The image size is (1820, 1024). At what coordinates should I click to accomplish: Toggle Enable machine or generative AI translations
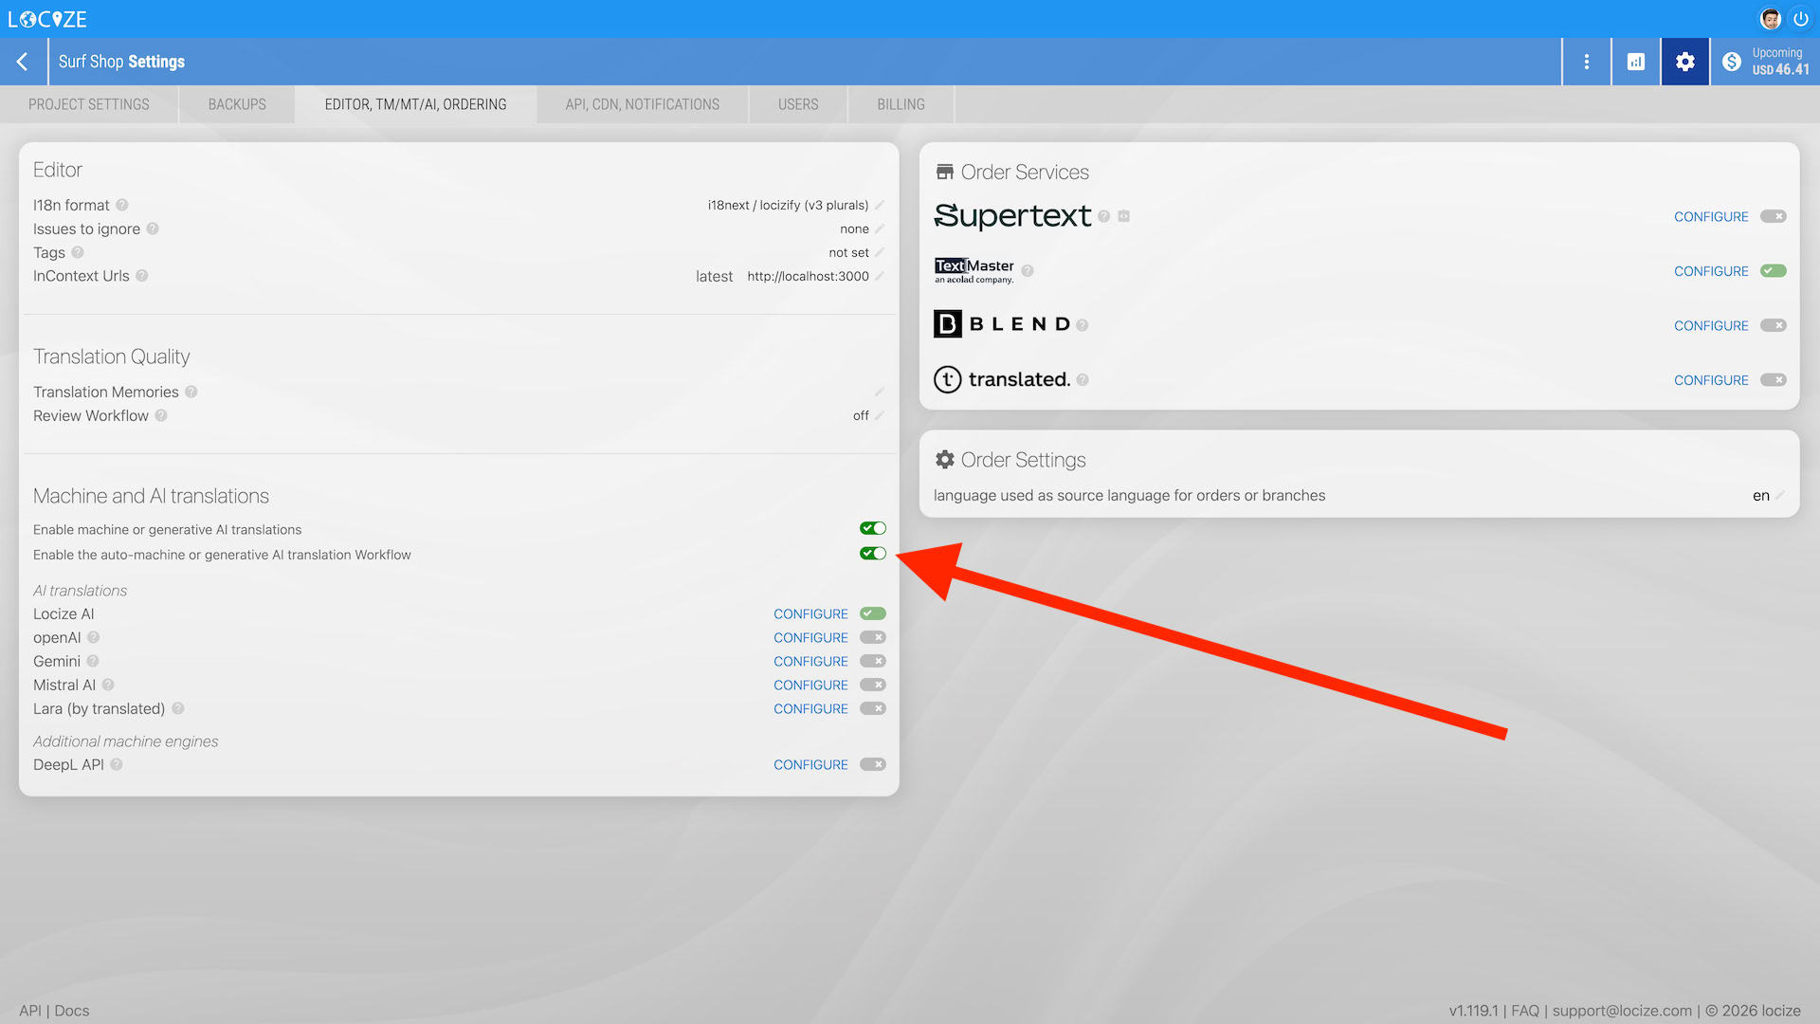pos(872,528)
